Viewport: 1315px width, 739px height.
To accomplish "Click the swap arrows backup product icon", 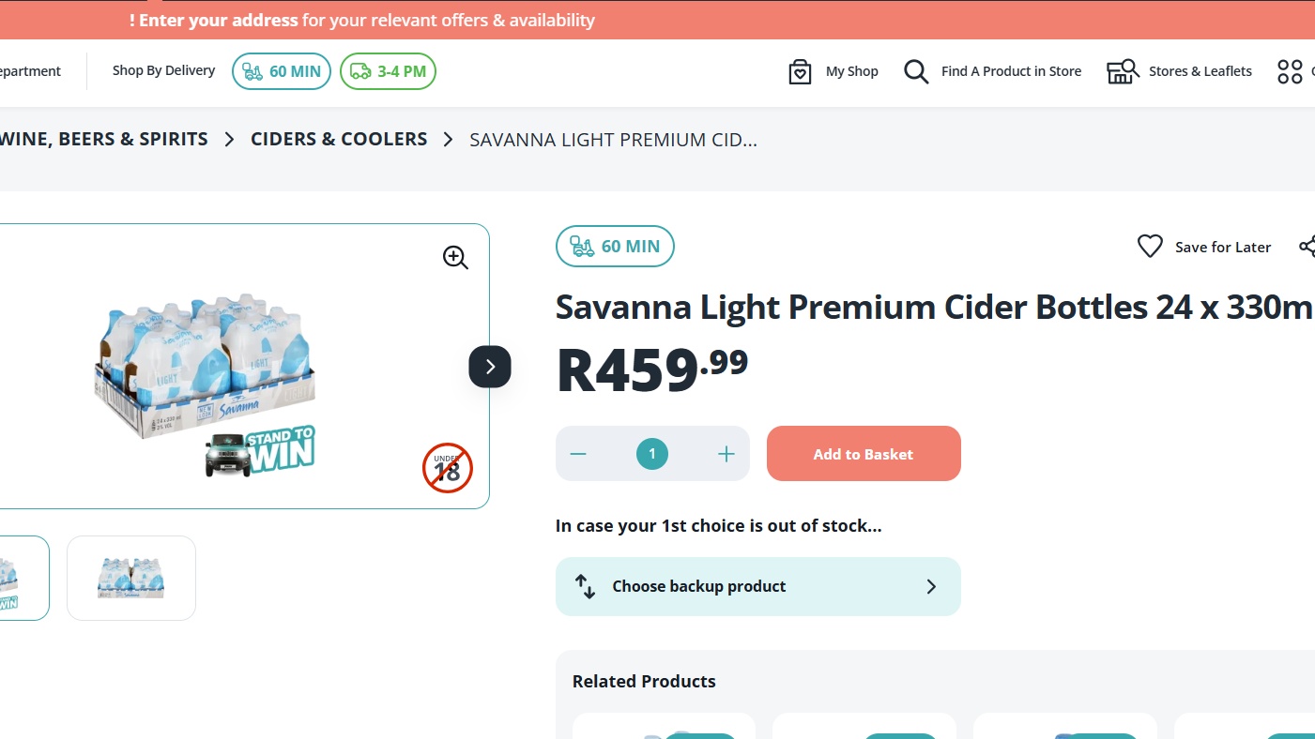I will (x=586, y=586).
